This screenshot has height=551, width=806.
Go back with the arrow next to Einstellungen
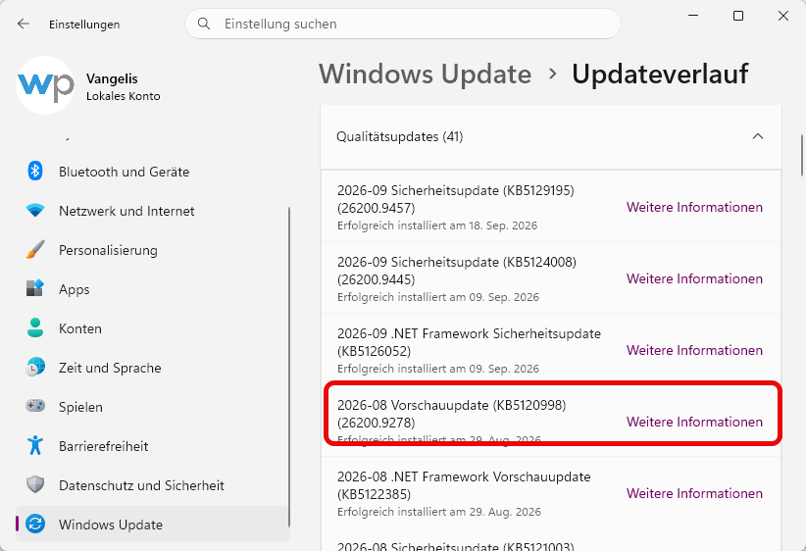tap(24, 24)
